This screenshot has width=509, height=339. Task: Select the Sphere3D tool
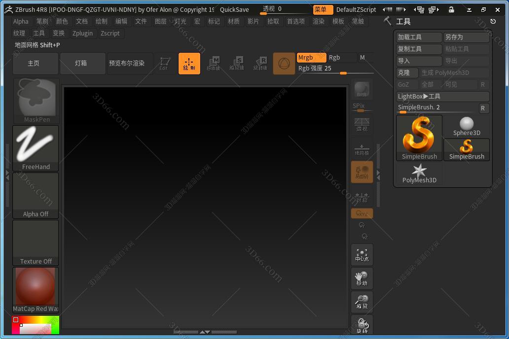(467, 127)
